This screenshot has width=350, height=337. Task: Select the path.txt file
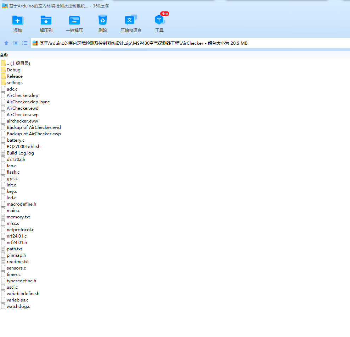[12, 249]
